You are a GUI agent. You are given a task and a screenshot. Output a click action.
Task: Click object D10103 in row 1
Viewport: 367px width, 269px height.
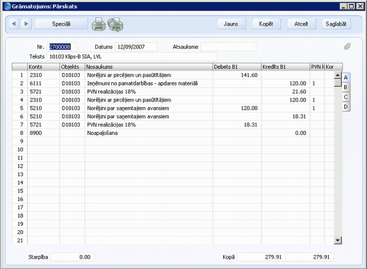point(72,75)
